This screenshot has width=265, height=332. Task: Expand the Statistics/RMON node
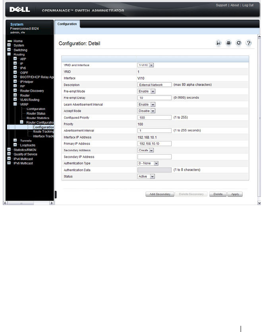coord(9,150)
